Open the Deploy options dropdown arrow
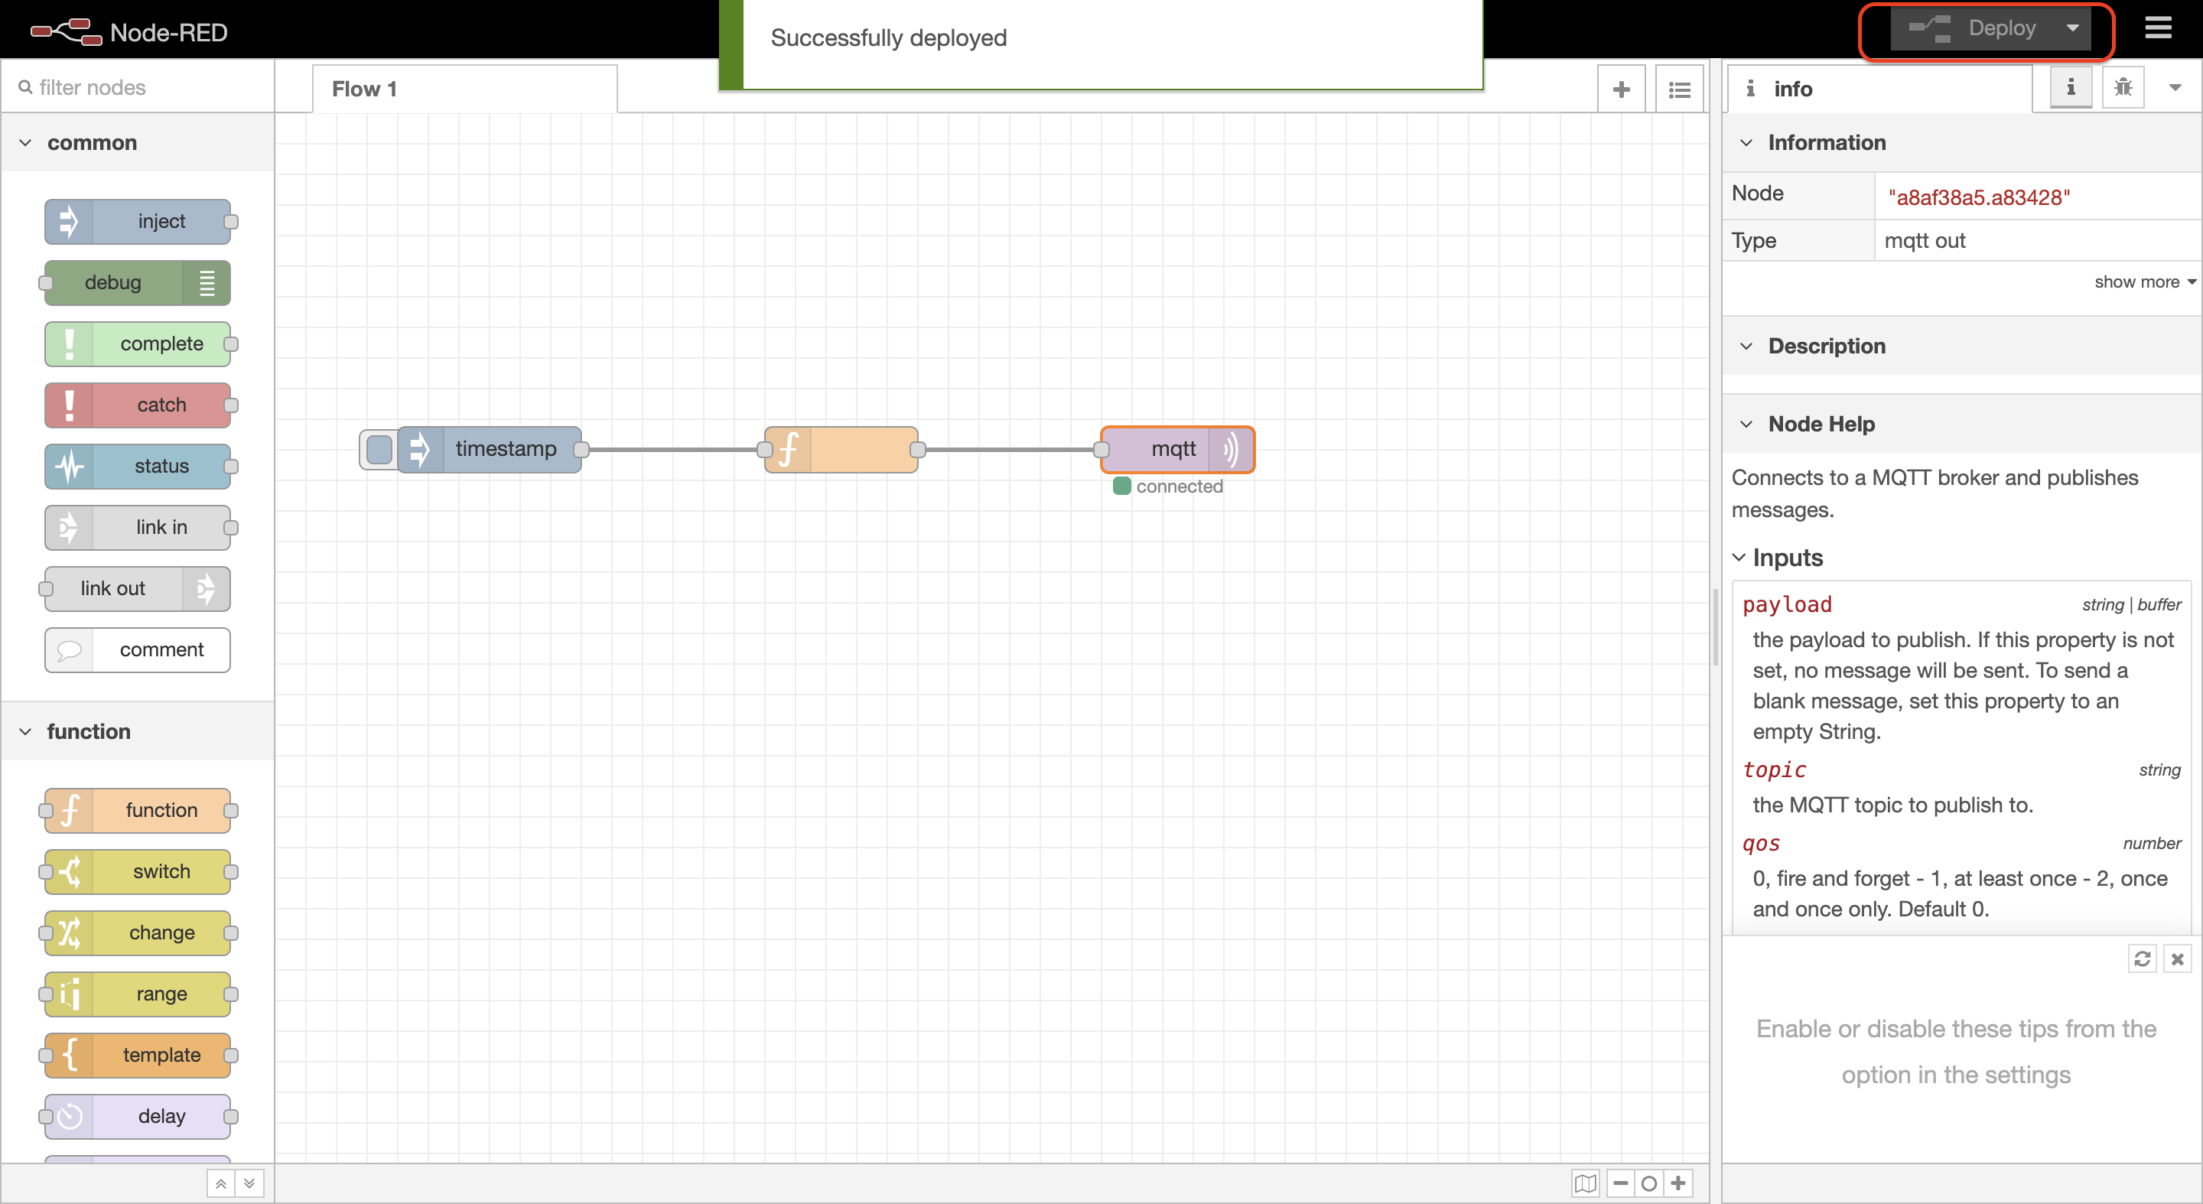2203x1204 pixels. [x=2072, y=28]
